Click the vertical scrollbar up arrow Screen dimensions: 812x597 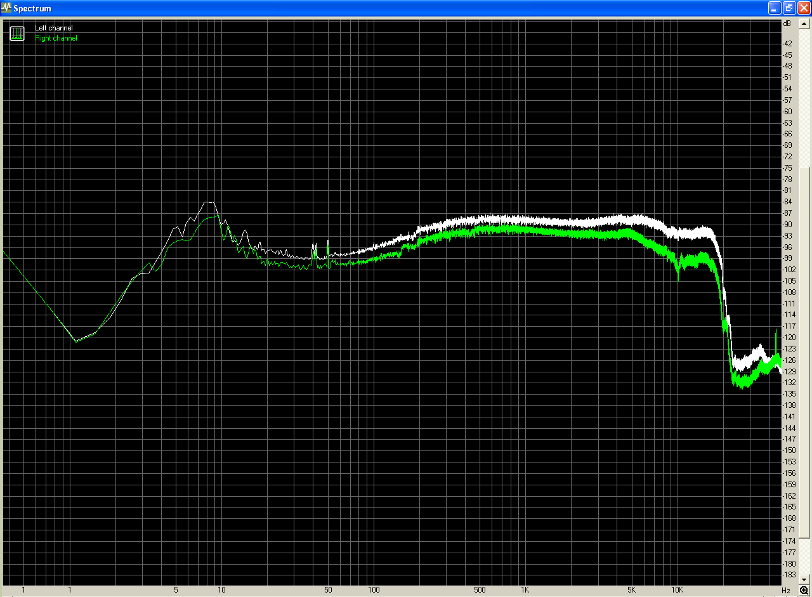[x=804, y=23]
